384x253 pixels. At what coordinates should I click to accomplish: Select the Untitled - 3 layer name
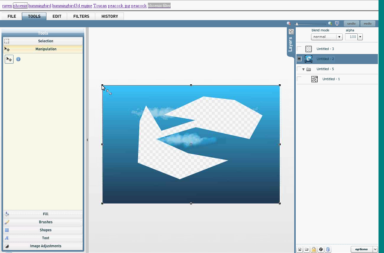[x=325, y=49]
